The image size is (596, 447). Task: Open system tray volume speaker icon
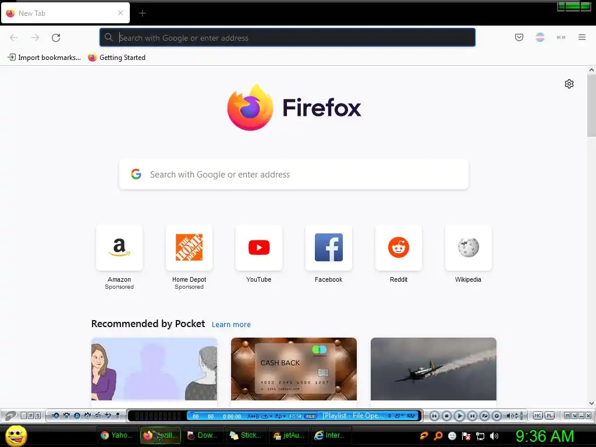coord(494,436)
